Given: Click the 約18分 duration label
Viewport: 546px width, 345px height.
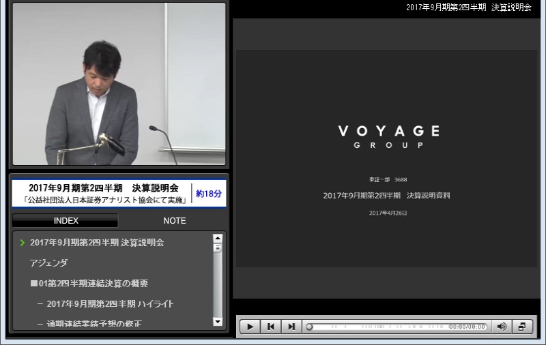Looking at the screenshot, I should tap(209, 194).
